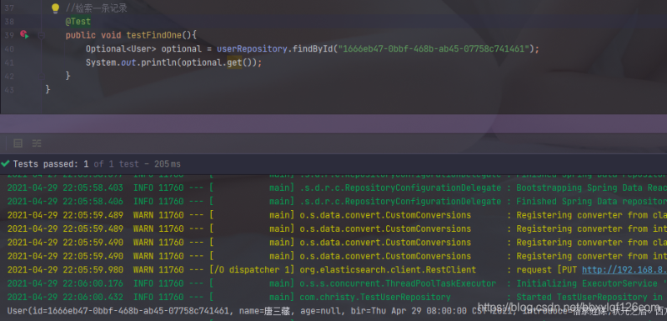The height and width of the screenshot is (321, 667).
Task: Open the http://192.168.8. link in console
Action: pyautogui.click(x=624, y=269)
